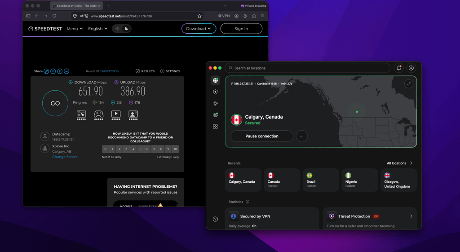This screenshot has height=252, width=460.
Task: Open the Download dropdown button
Action: (x=199, y=28)
